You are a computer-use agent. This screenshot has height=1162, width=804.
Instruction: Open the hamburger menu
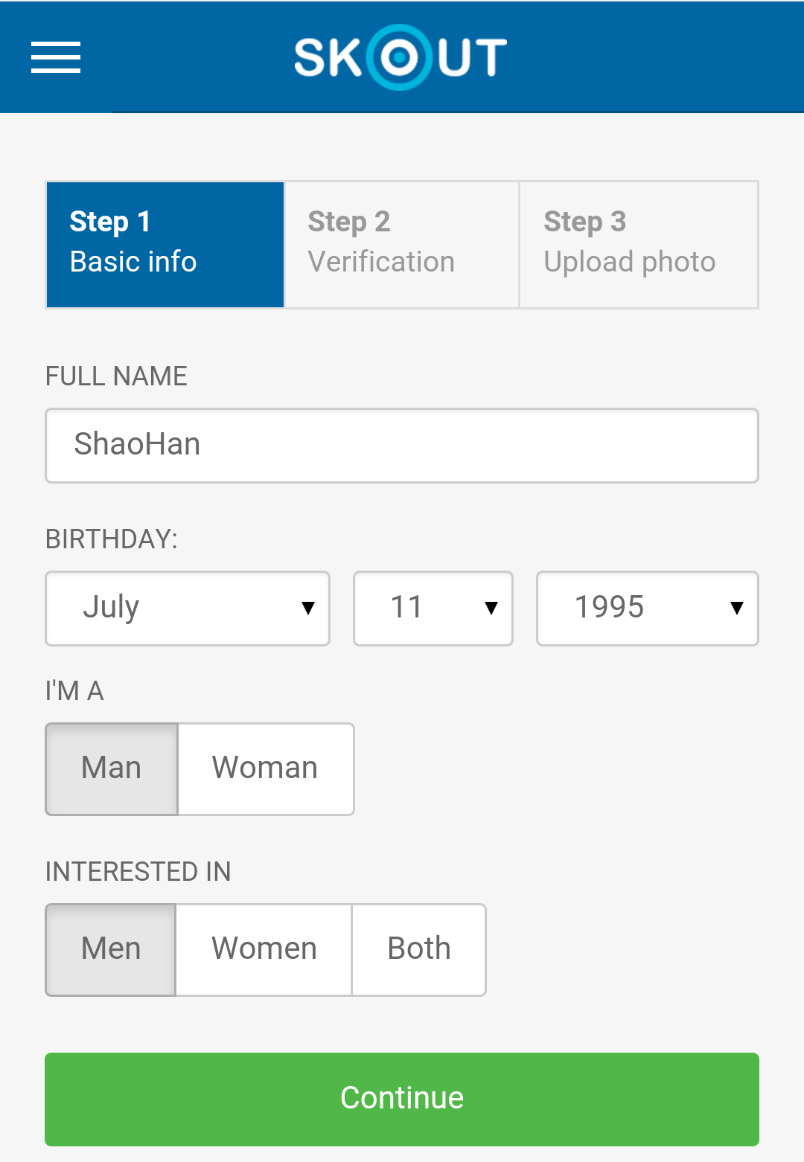(56, 57)
